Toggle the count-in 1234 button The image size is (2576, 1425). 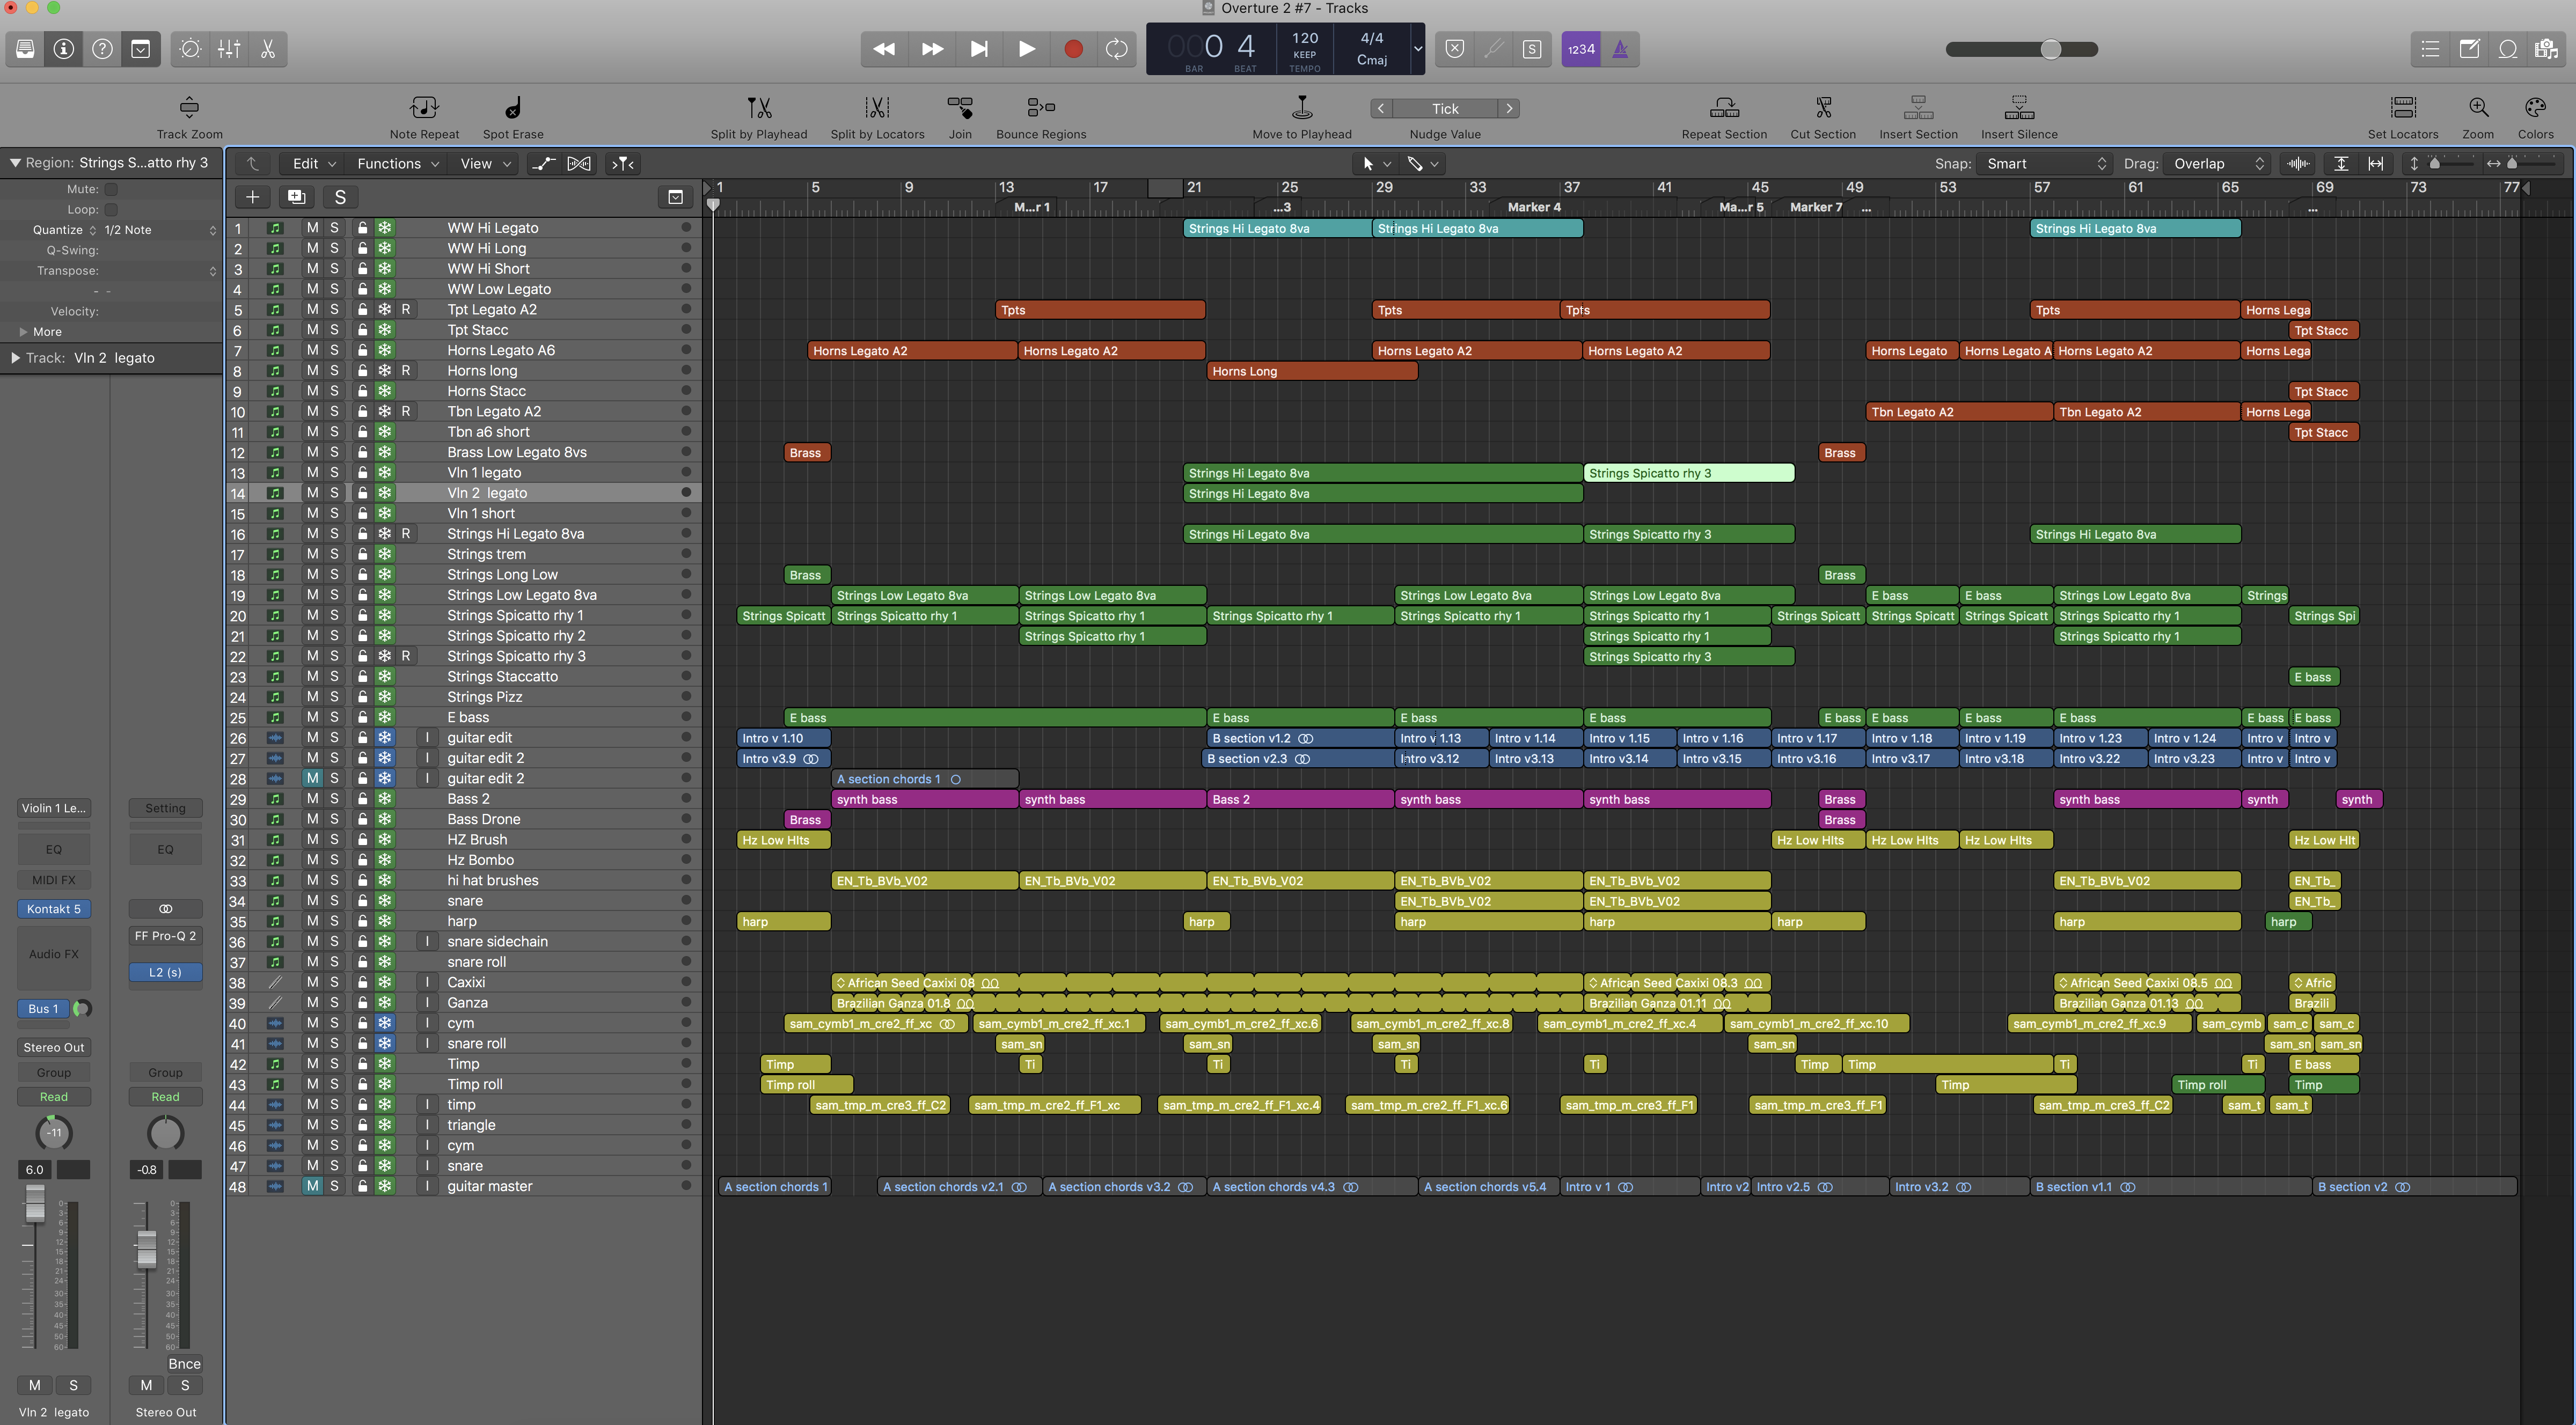[1581, 49]
